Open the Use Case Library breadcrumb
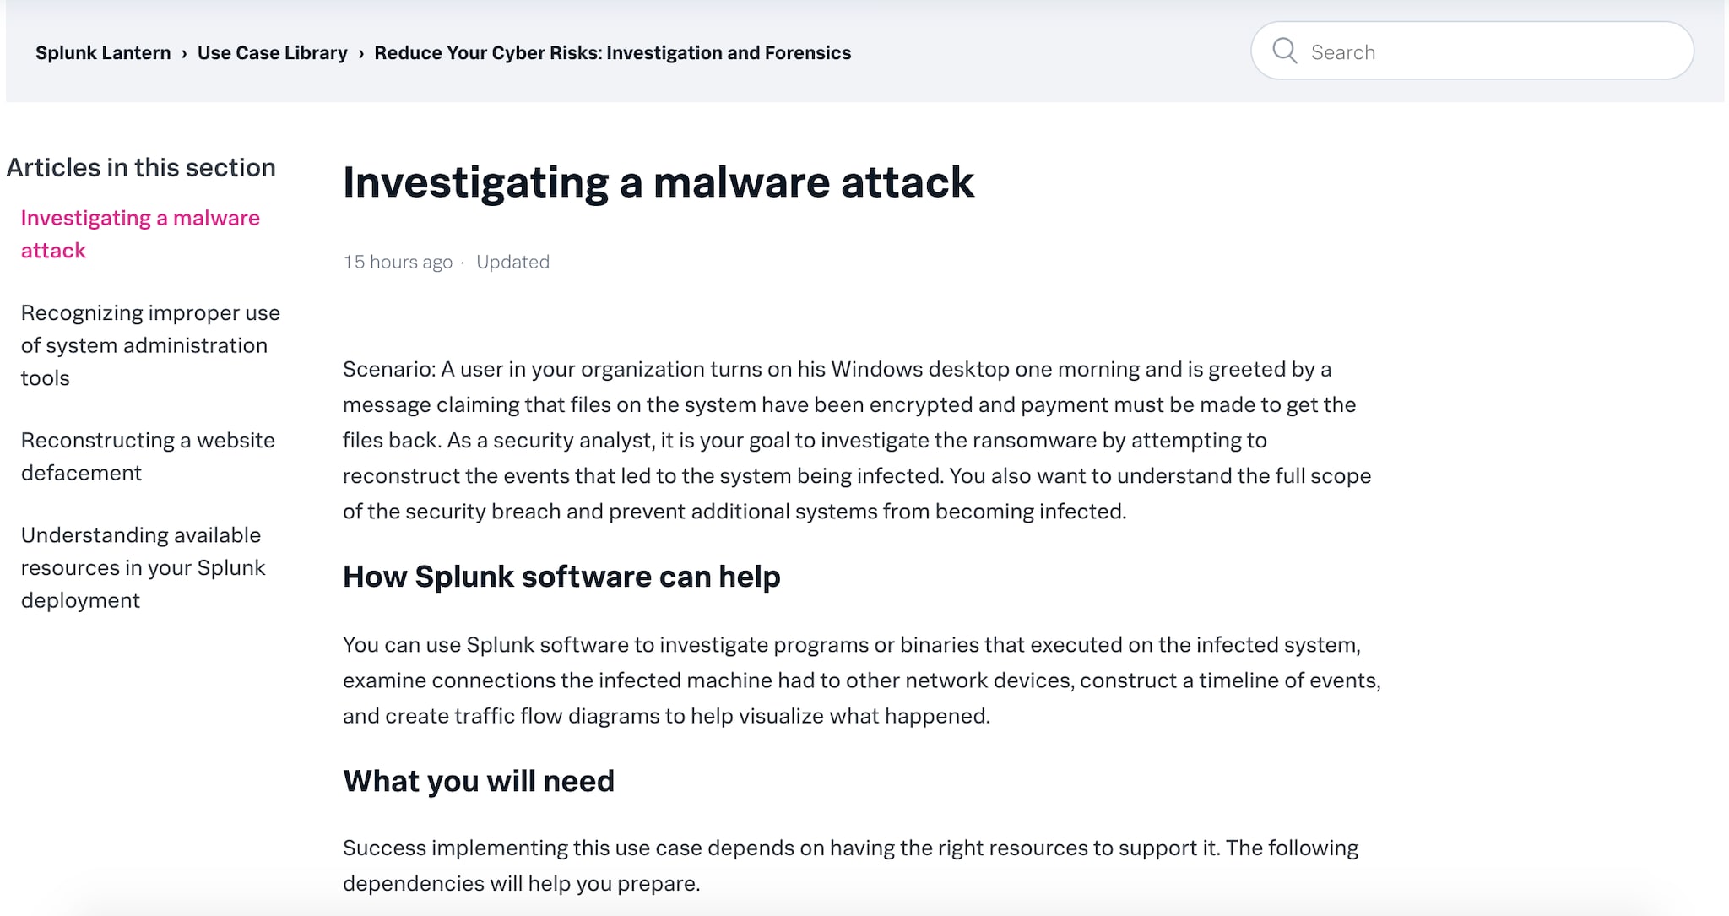Image resolution: width=1729 pixels, height=916 pixels. [x=272, y=53]
